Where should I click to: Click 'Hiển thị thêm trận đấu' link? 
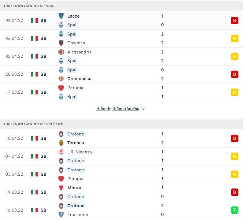[x=118, y=109]
